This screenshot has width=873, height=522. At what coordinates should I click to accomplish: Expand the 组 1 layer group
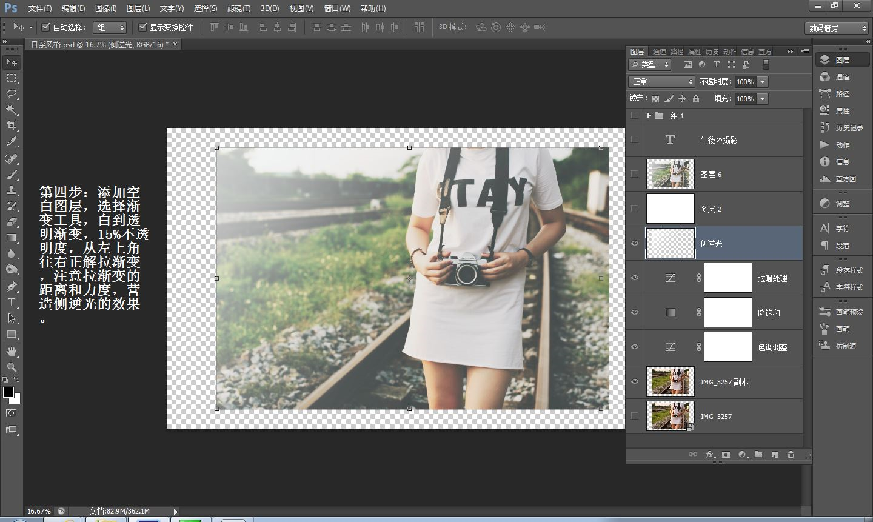pyautogui.click(x=649, y=115)
